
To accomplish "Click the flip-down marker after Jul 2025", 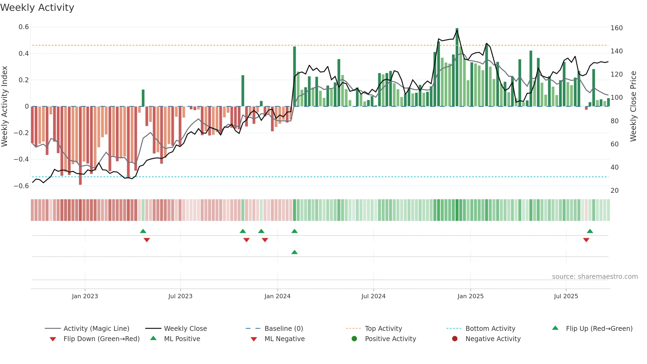I will (586, 240).
